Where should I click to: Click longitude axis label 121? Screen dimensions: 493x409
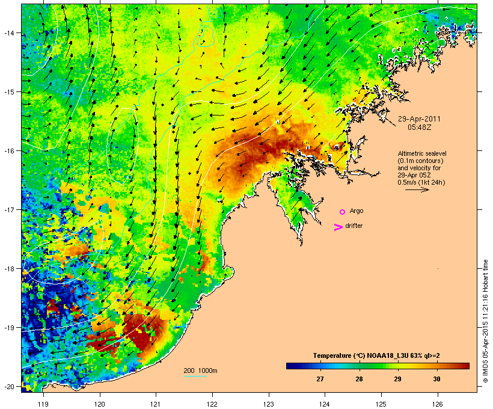click(x=156, y=404)
